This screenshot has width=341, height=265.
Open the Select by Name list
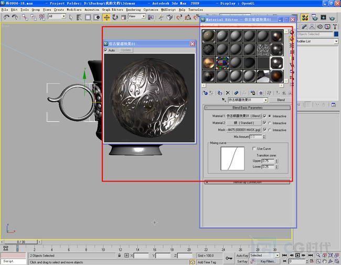79,17
